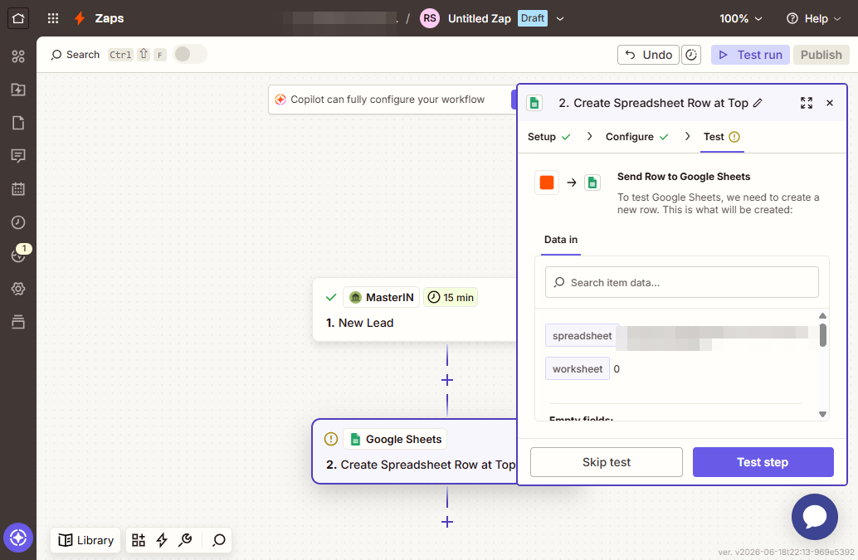The image size is (858, 560).
Task: Open the RS user avatar
Action: 430,18
